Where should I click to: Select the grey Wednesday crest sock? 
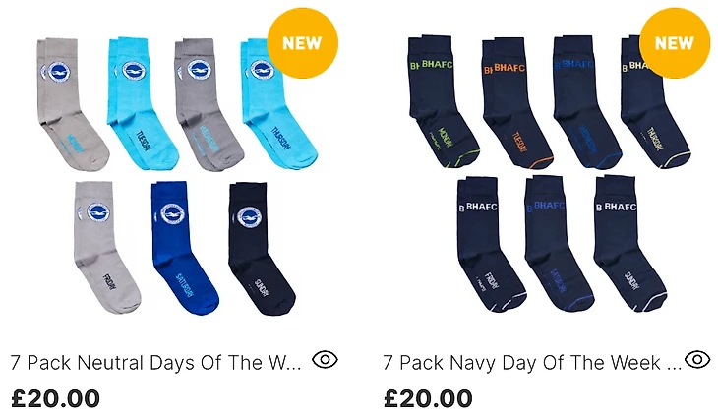[209, 105]
